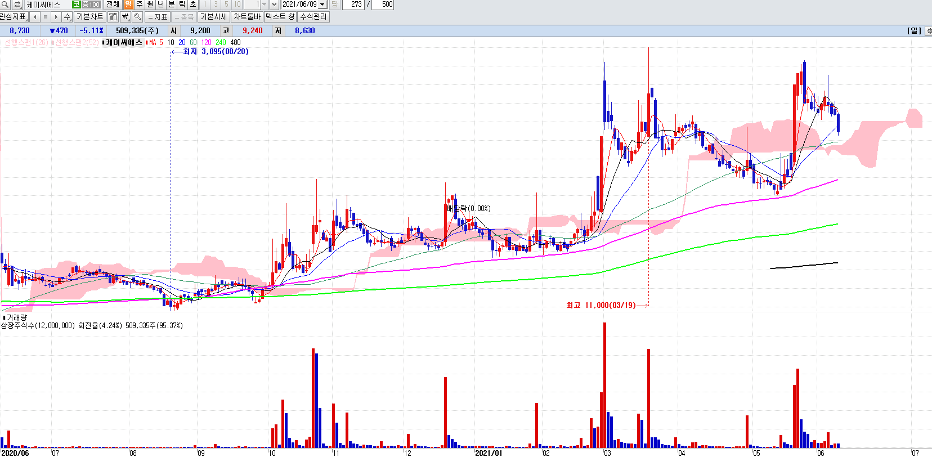The height and width of the screenshot is (457, 932).
Task: Open the 텍스트 창 window
Action: 280,17
